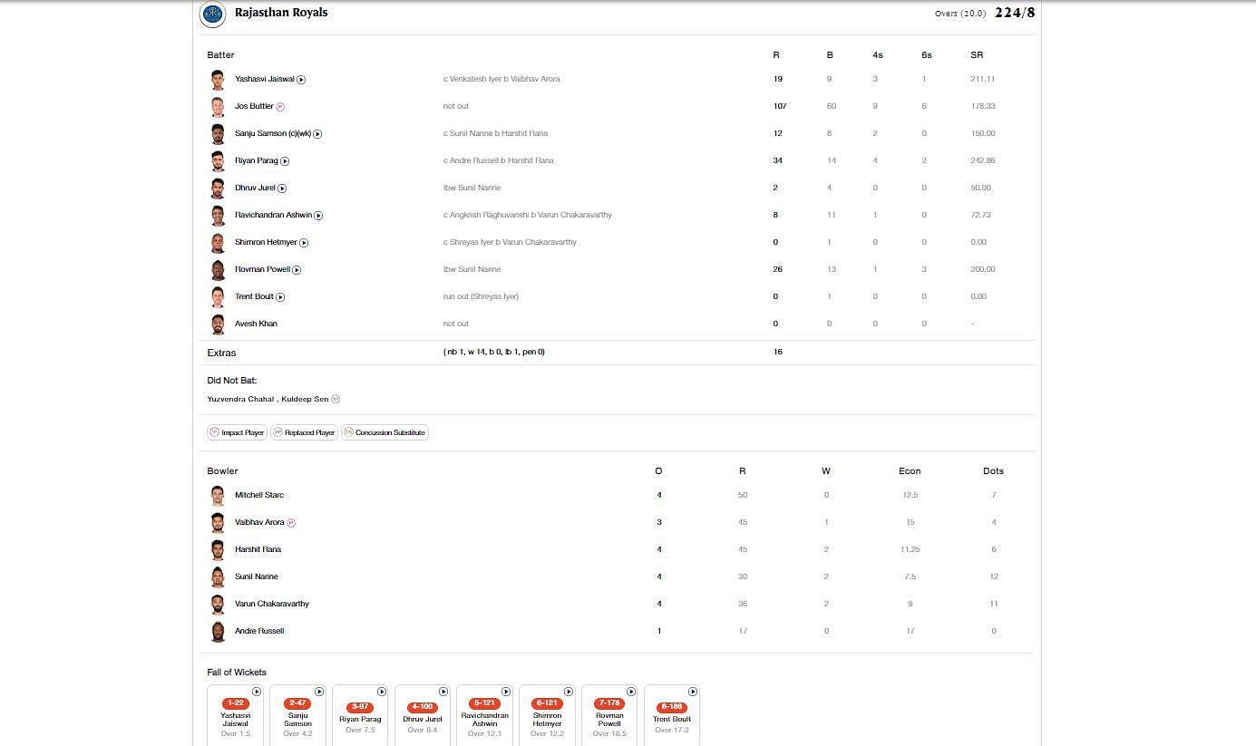This screenshot has width=1256, height=746.
Task: Click play icon beside Shimron Hetmyer
Action: coord(304,243)
